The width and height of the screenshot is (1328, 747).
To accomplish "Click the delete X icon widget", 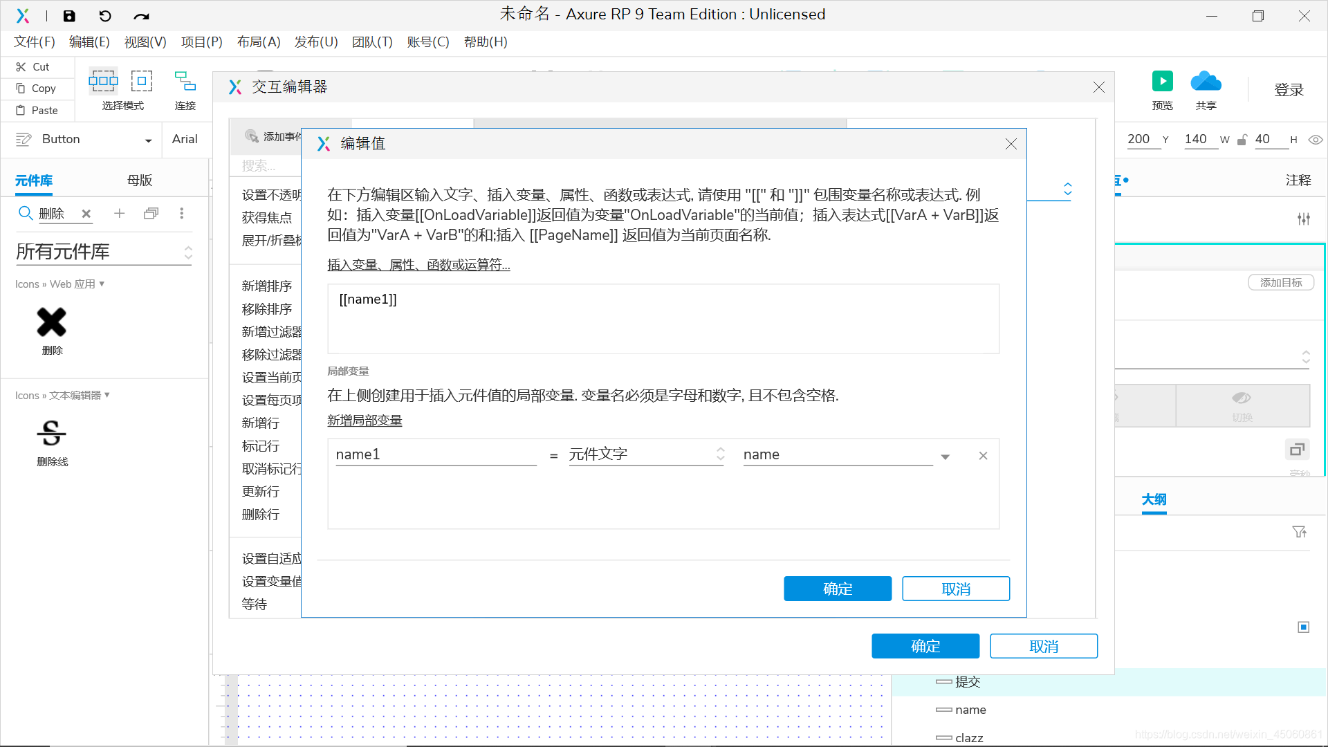I will (52, 322).
